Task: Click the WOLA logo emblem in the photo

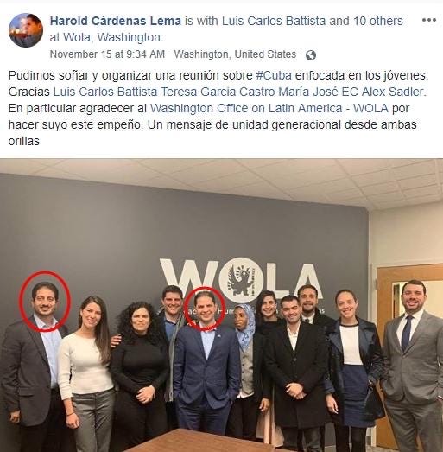Action: [242, 280]
